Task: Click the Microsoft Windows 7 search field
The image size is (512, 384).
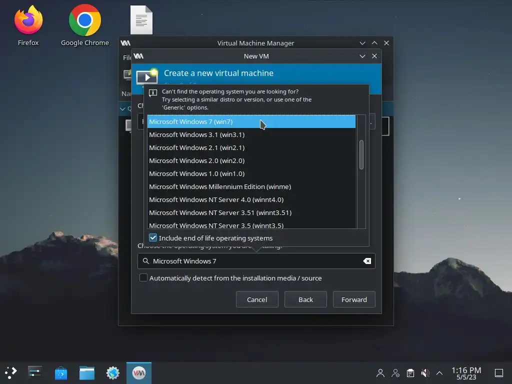Action: coord(256,261)
